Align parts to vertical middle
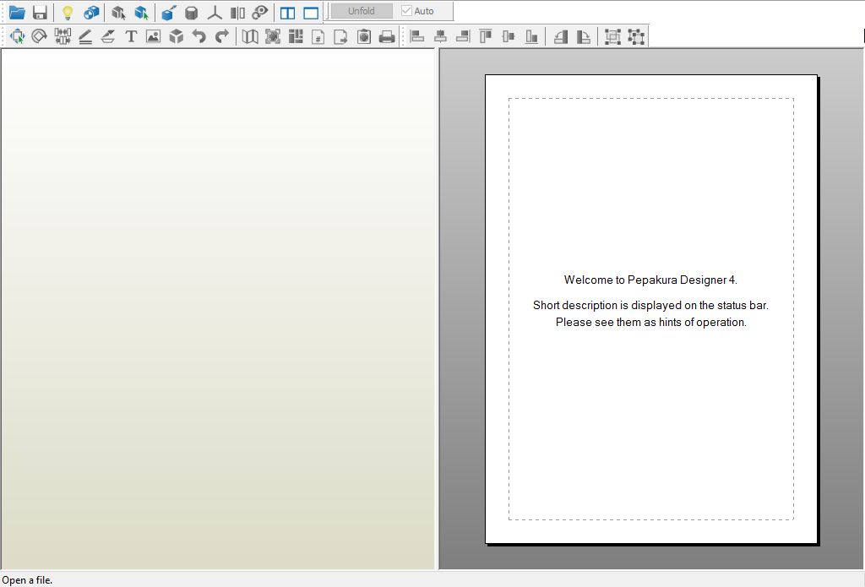865x587 pixels. click(509, 36)
